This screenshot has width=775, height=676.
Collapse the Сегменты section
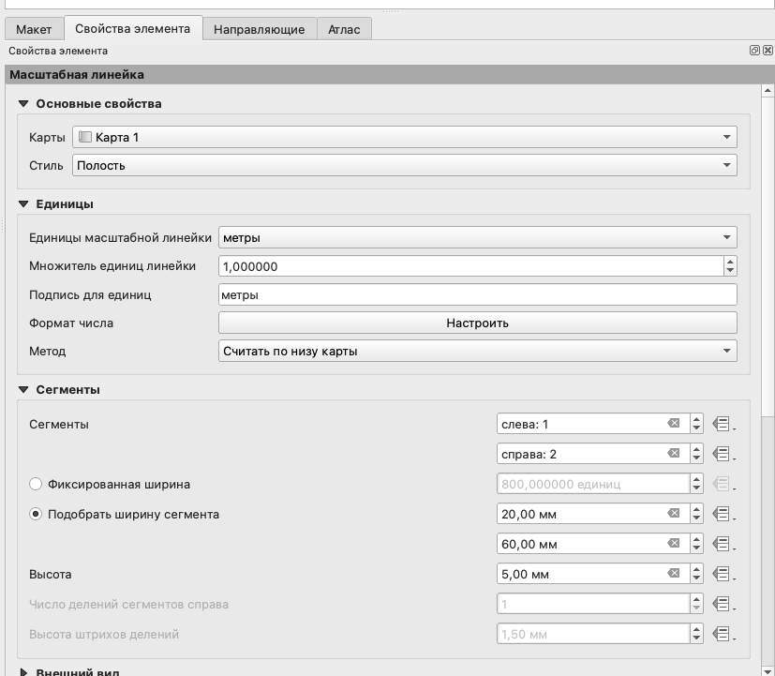click(x=24, y=390)
